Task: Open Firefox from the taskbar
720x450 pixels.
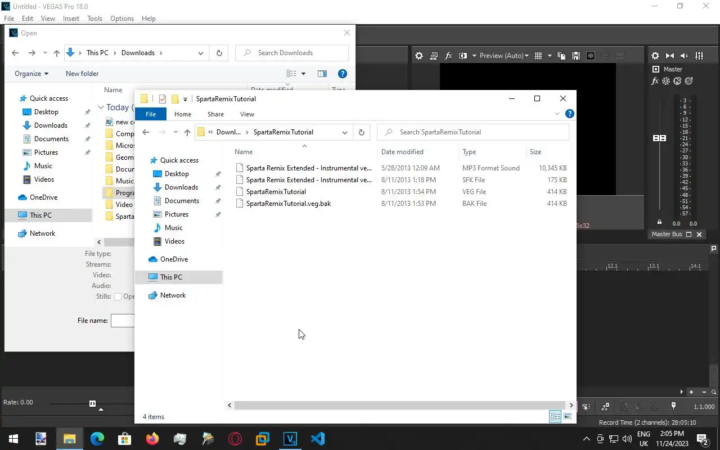Action: pos(152,439)
